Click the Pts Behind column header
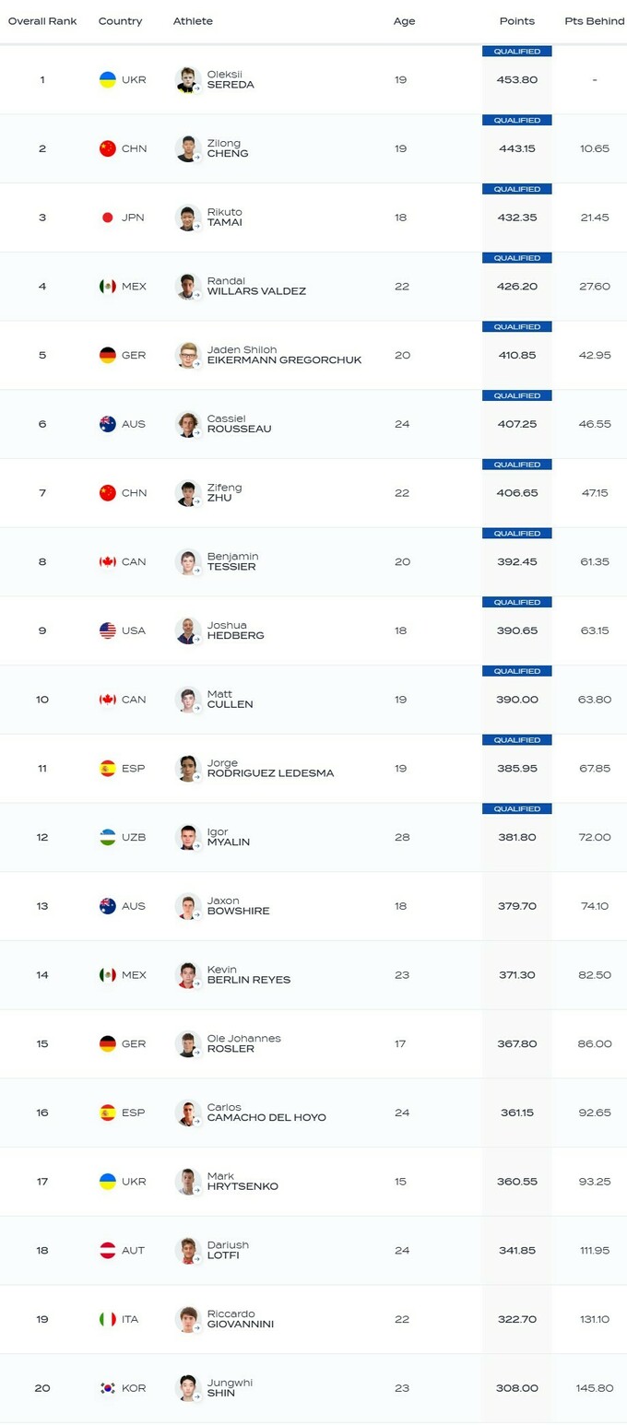Screen dimensions: 627x1425 (x=594, y=21)
